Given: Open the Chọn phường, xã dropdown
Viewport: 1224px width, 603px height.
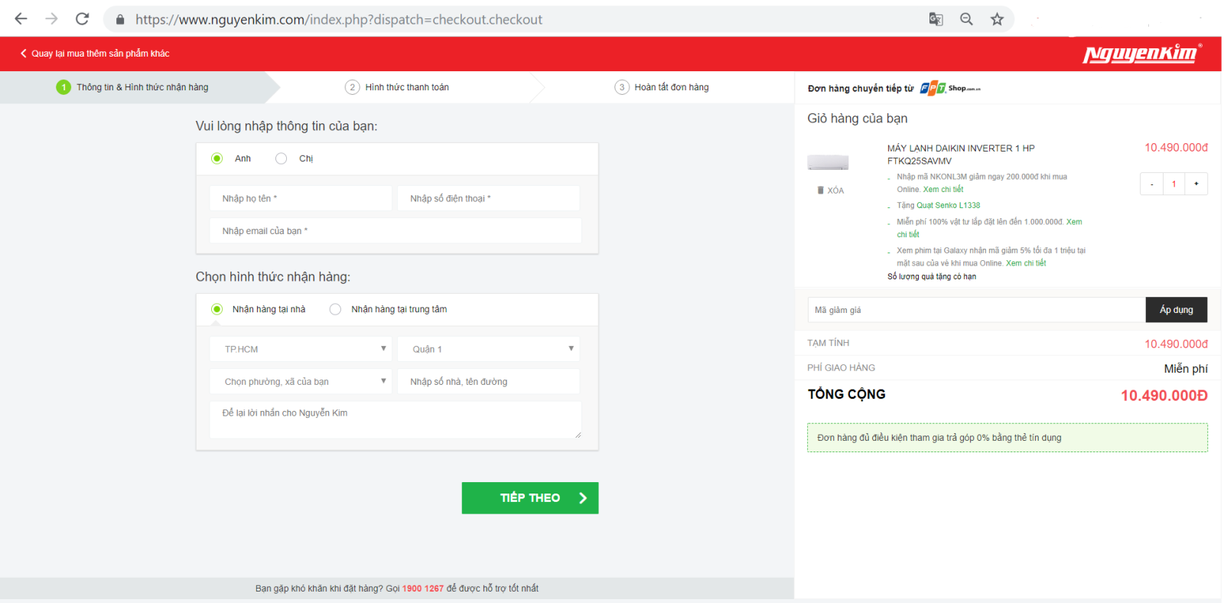Looking at the screenshot, I should coord(301,381).
